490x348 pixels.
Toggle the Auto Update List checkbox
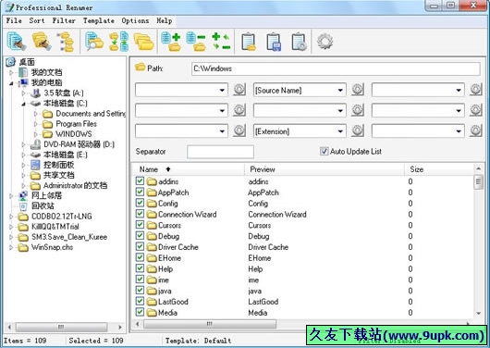point(324,152)
